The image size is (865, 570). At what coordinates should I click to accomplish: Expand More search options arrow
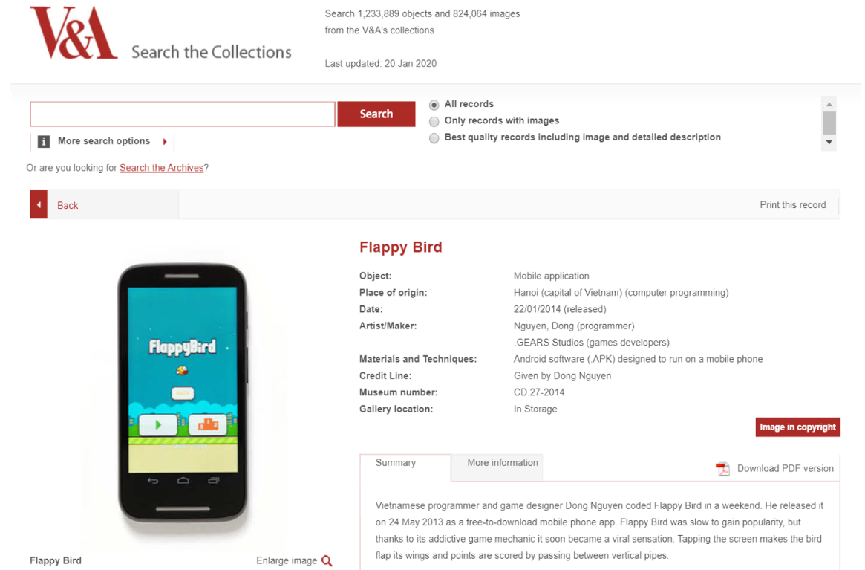pos(164,141)
